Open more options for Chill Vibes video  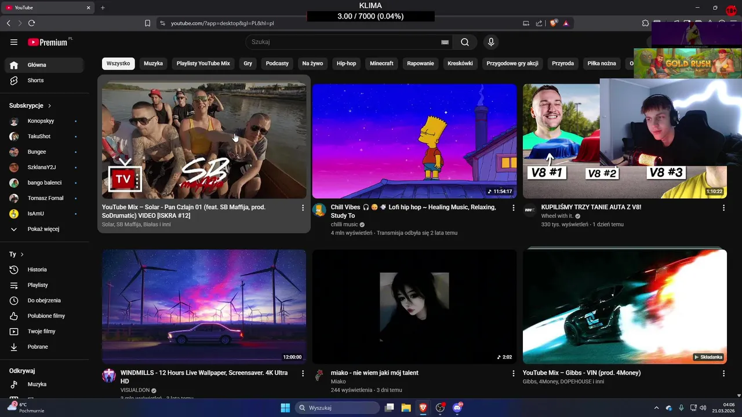pyautogui.click(x=513, y=207)
